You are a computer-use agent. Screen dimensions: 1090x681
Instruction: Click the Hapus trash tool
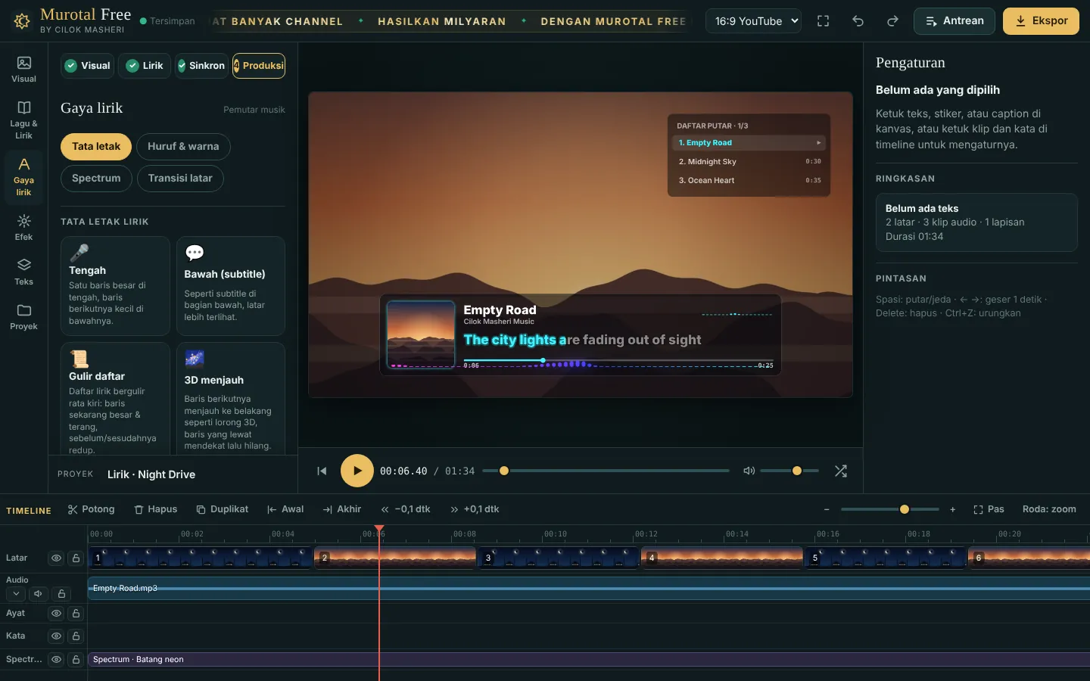[x=155, y=509]
